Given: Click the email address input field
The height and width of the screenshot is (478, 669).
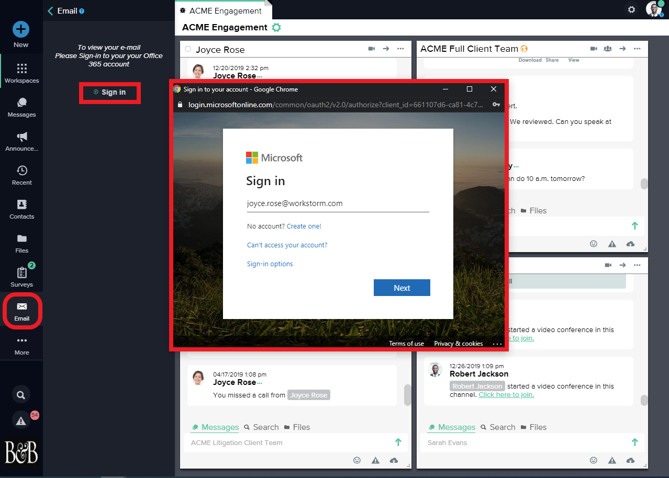Looking at the screenshot, I should coord(338,204).
